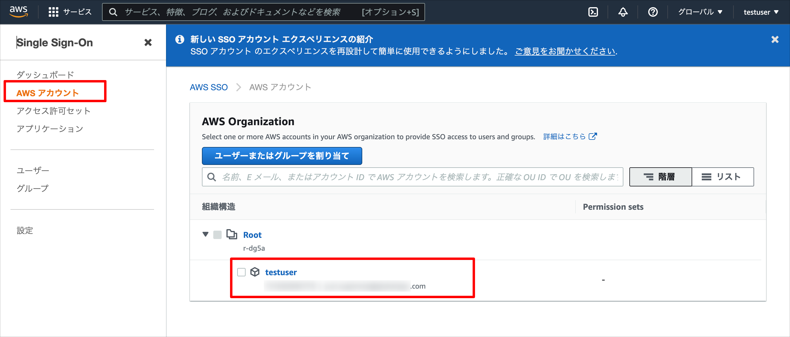Open the 詳細はこちら learn more link
The width and height of the screenshot is (790, 337).
564,136
